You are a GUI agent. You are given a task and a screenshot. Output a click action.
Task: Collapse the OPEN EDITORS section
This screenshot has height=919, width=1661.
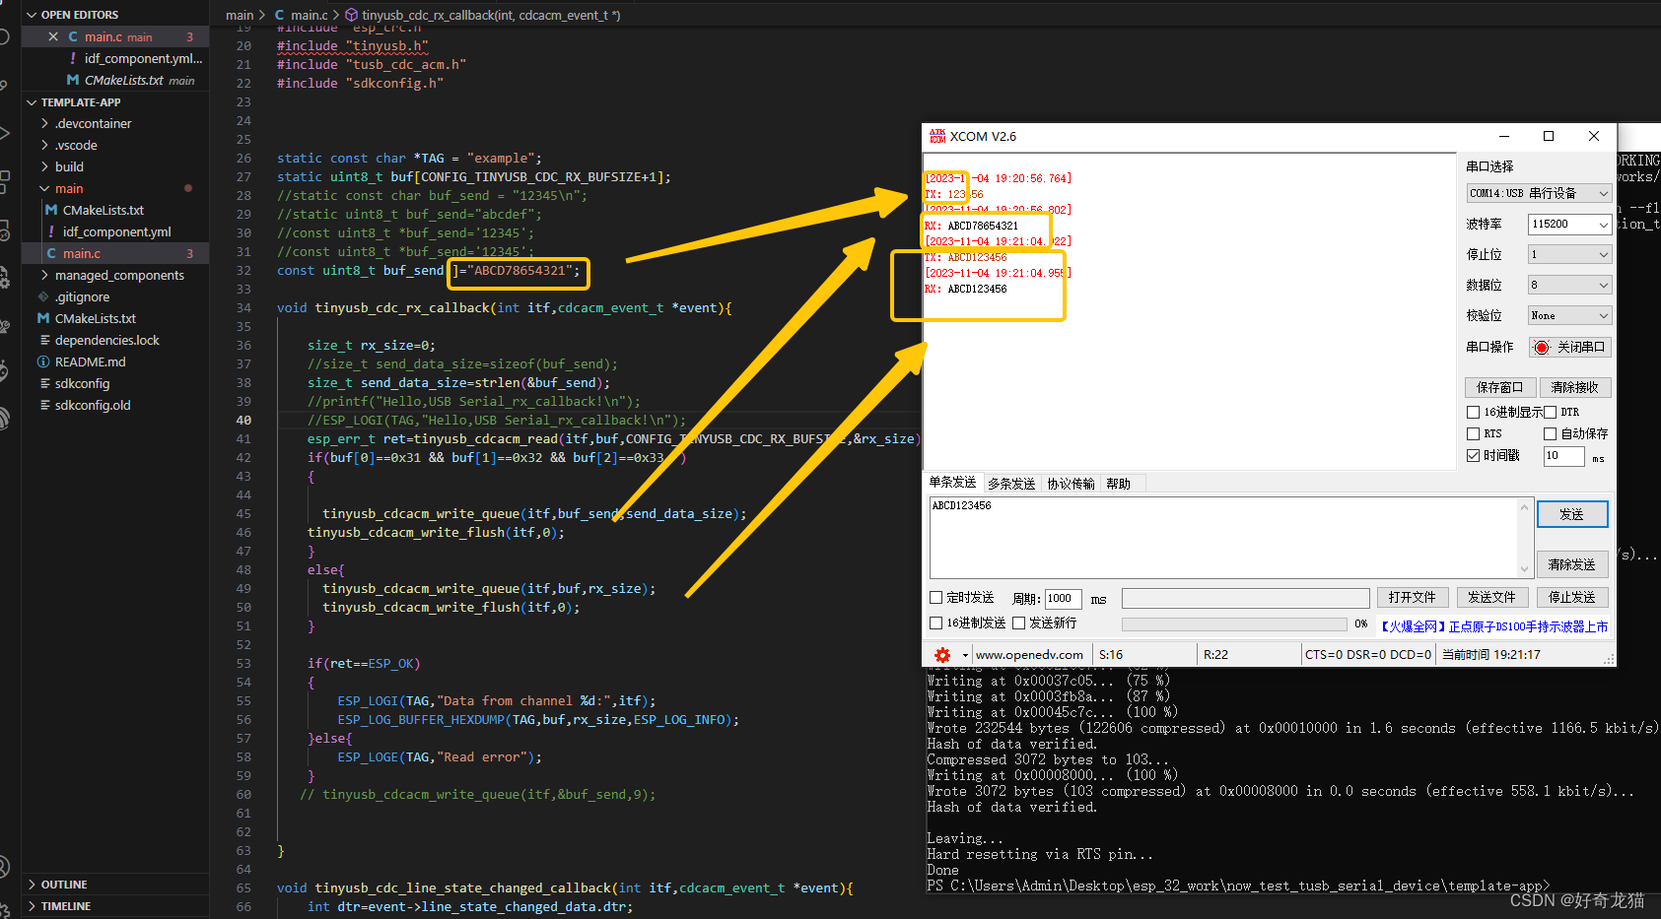[32, 15]
